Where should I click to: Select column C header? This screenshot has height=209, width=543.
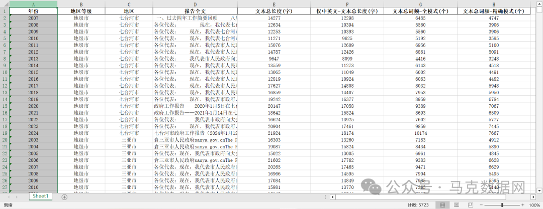tap(129, 4)
